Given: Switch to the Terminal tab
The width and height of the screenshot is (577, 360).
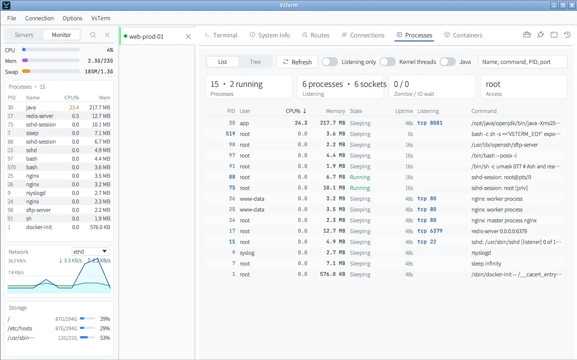Looking at the screenshot, I should 221,35.
